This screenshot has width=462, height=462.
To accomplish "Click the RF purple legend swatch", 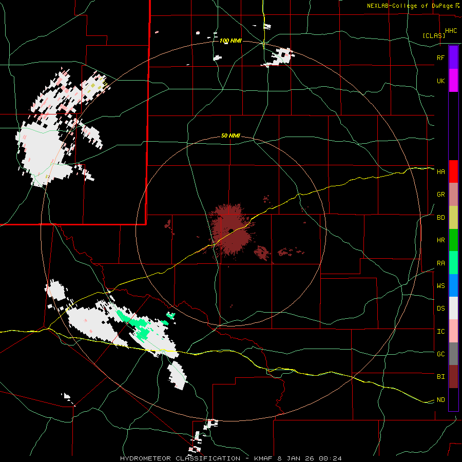I will (453, 57).
